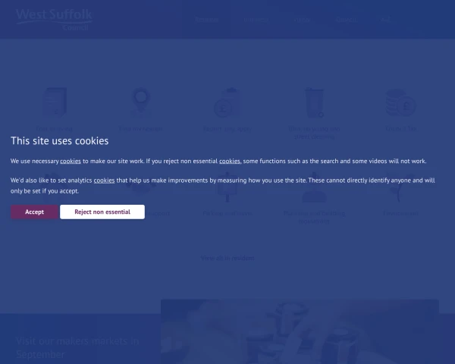
Task: Click the Parking and travel sign icon
Action: [x=227, y=187]
